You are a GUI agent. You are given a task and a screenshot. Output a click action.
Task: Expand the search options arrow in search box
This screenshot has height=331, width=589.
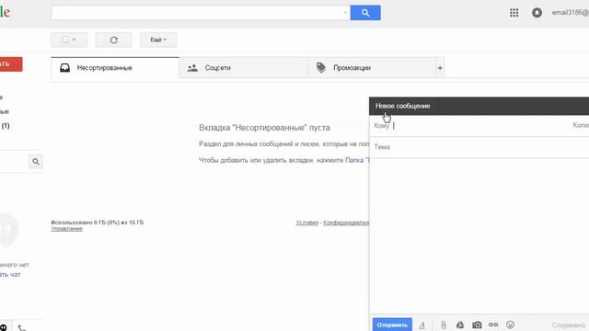345,13
